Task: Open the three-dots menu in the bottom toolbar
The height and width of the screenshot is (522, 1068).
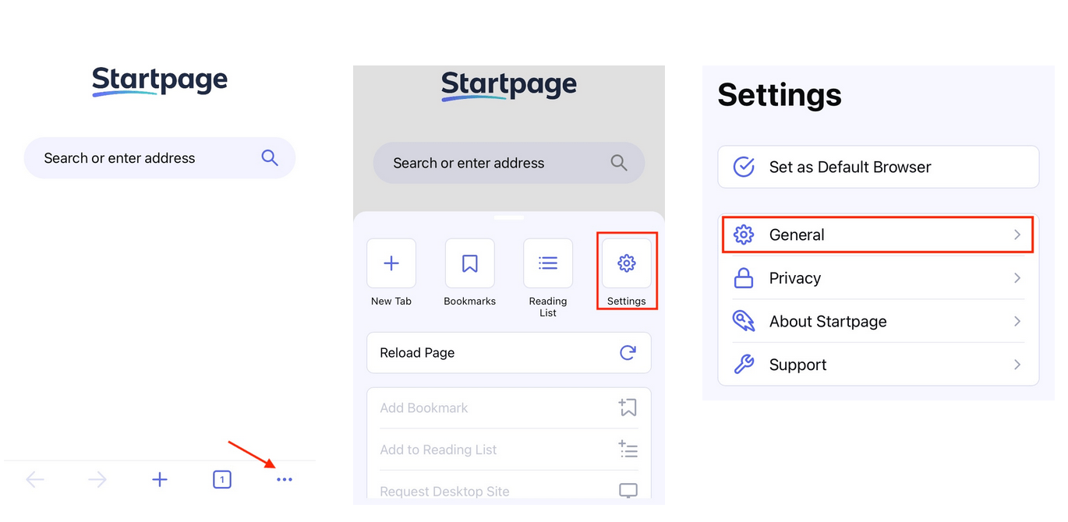Action: tap(285, 480)
